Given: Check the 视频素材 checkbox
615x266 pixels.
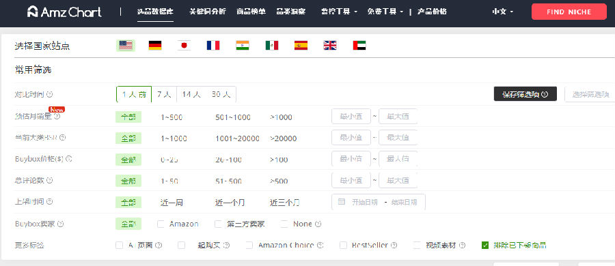Looking at the screenshot, I should 417,246.
